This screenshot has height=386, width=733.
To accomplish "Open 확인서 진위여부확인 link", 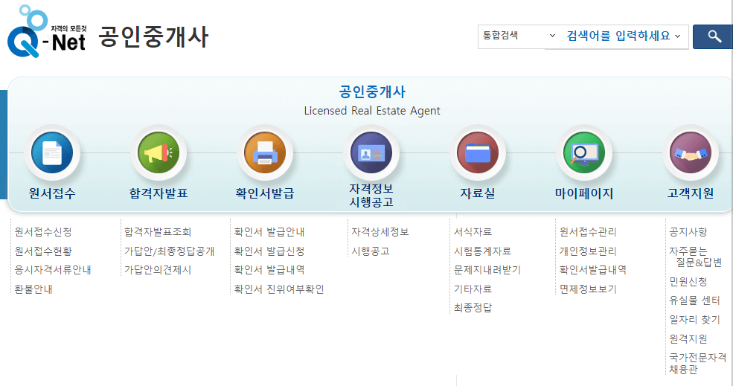I will (x=279, y=289).
